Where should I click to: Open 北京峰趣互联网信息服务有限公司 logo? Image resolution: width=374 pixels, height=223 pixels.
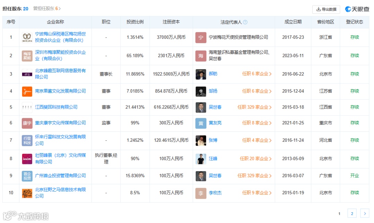27,74
